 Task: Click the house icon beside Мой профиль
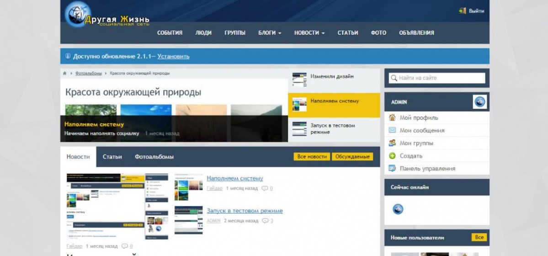coord(392,117)
